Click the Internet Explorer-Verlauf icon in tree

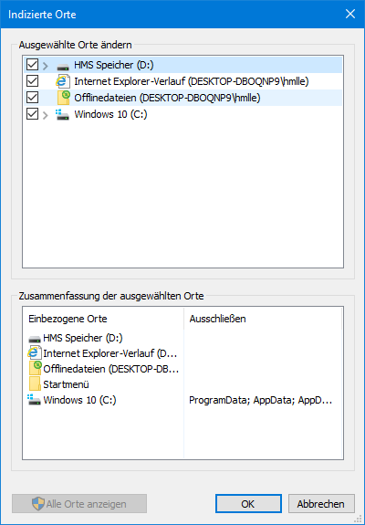pyautogui.click(x=63, y=81)
